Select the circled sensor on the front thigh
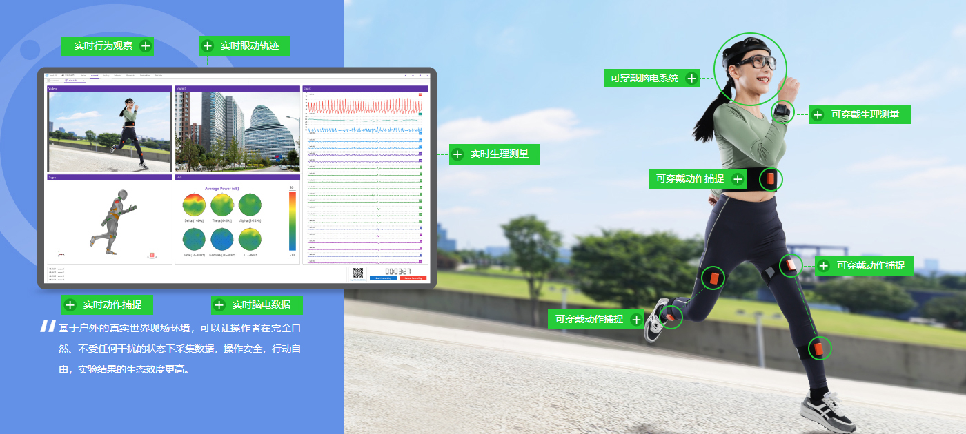The image size is (966, 434). [791, 265]
